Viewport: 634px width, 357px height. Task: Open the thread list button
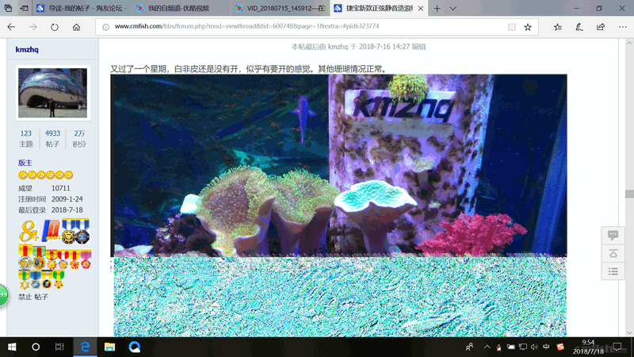(613, 271)
